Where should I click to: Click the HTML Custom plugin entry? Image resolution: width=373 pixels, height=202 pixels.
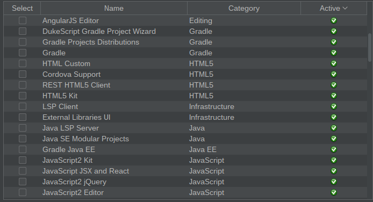coord(66,64)
